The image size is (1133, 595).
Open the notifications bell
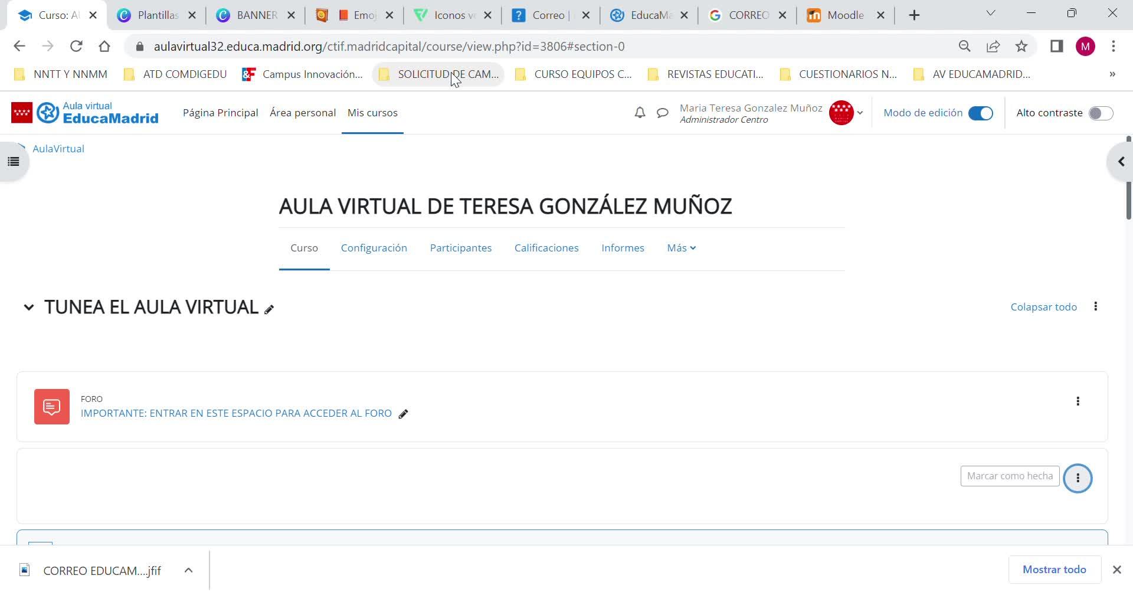click(x=640, y=113)
